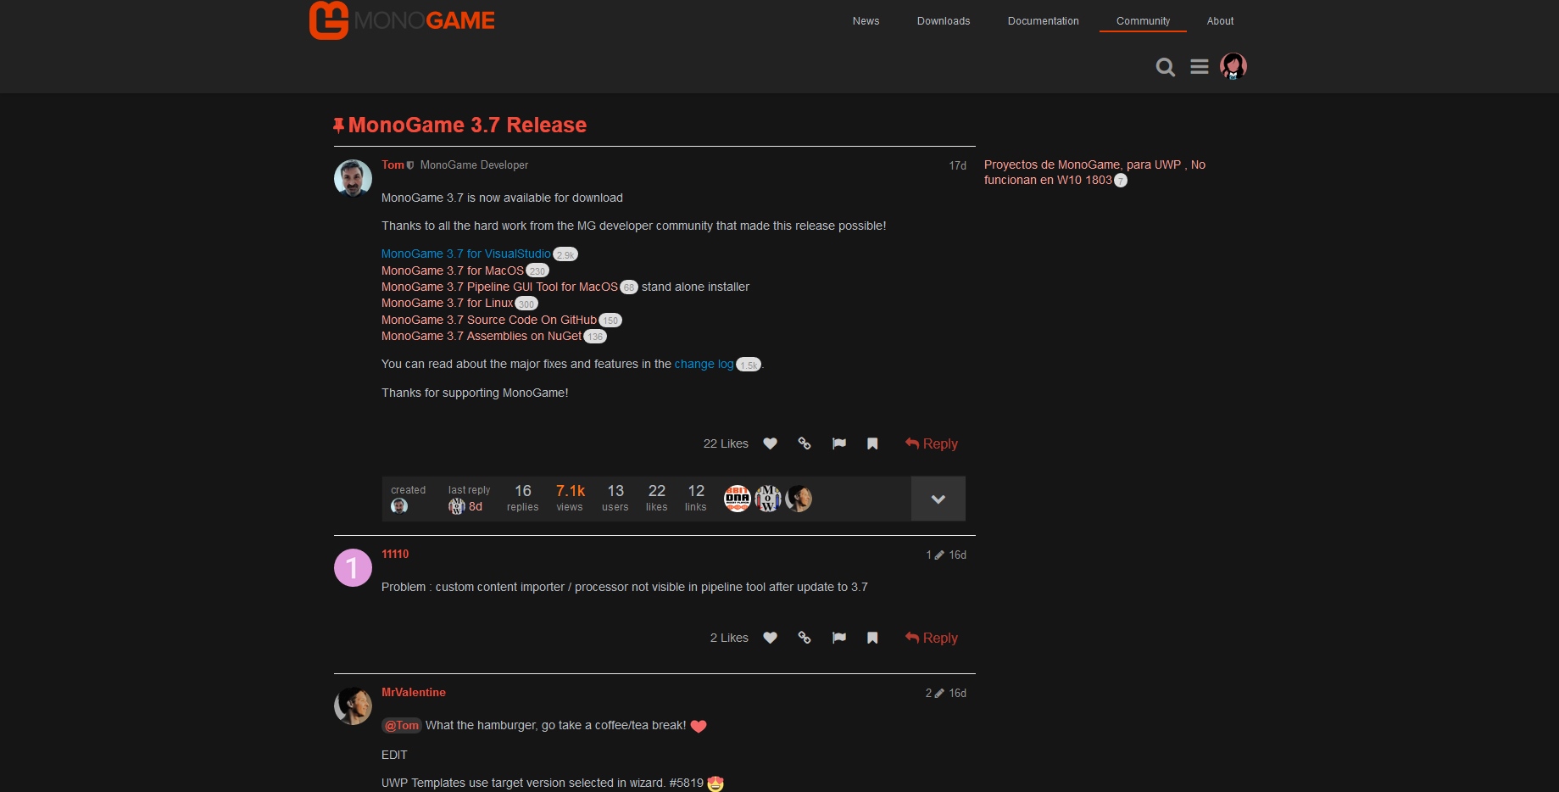Copy link to 11110's post
Screen dimensions: 1559x792
click(805, 638)
